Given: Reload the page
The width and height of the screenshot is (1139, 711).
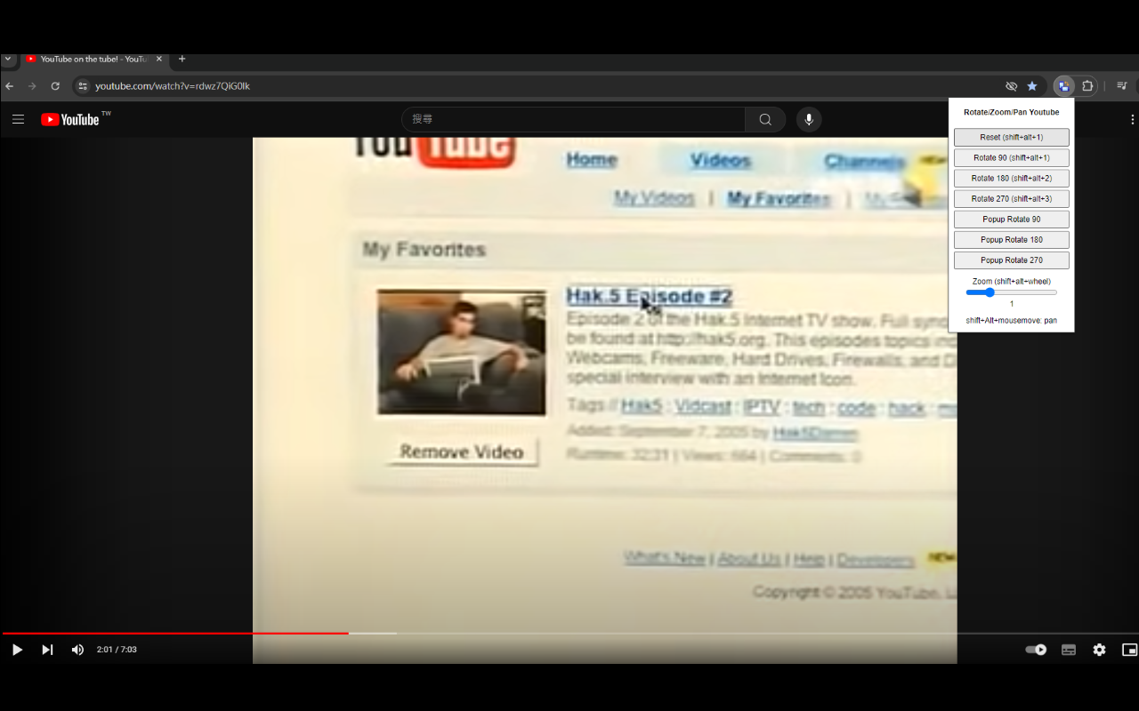Looking at the screenshot, I should (55, 86).
